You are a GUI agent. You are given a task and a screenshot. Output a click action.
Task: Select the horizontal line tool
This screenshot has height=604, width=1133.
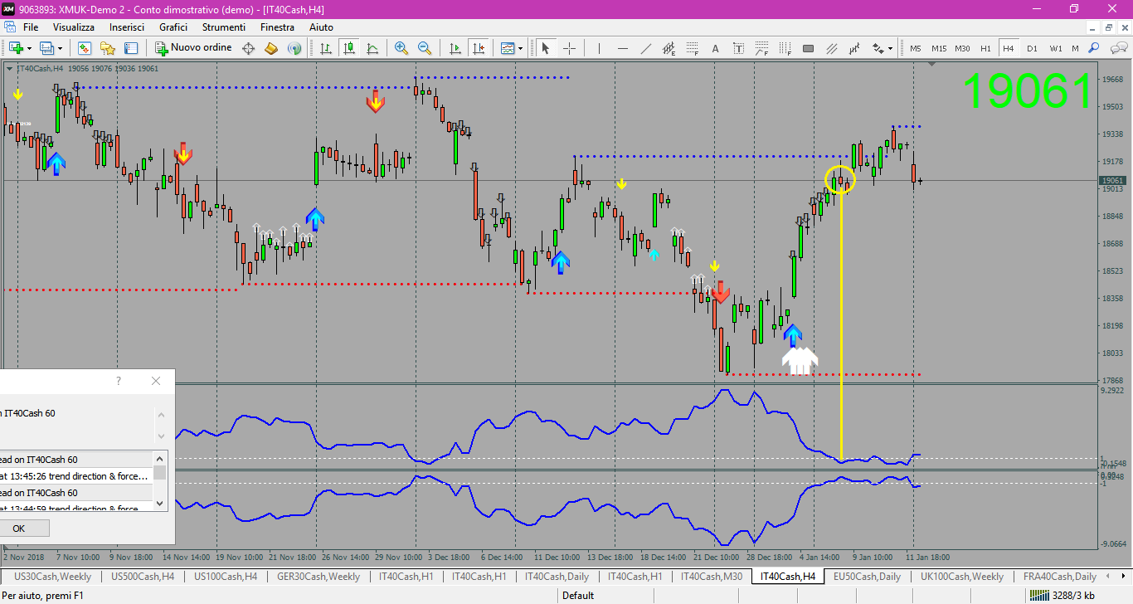[x=622, y=48]
